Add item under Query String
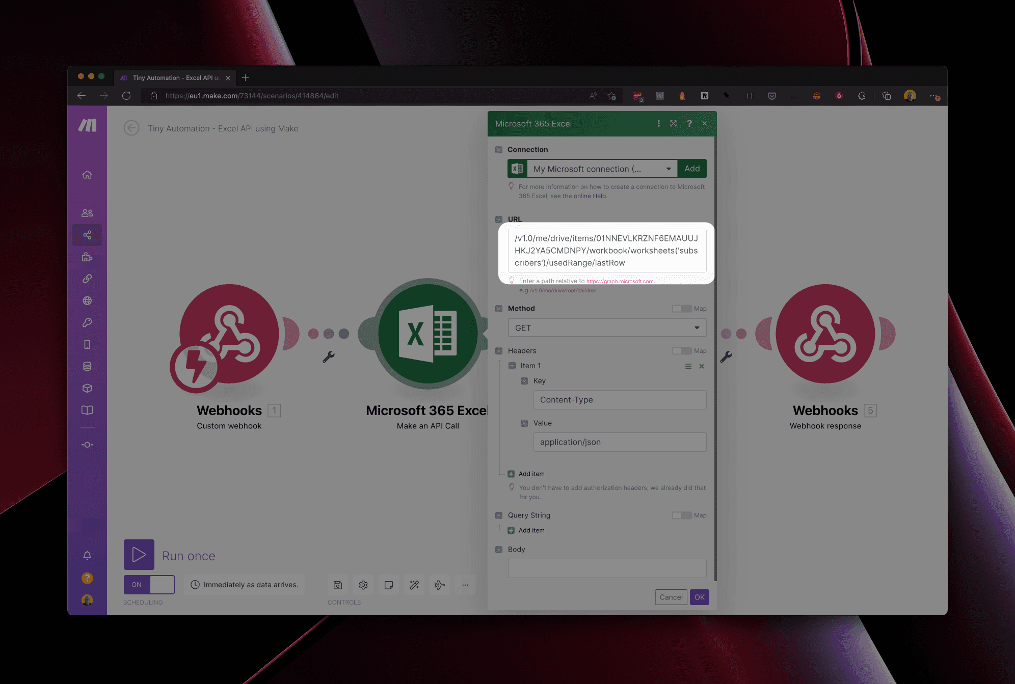Screen dimensions: 1015x684 526,530
